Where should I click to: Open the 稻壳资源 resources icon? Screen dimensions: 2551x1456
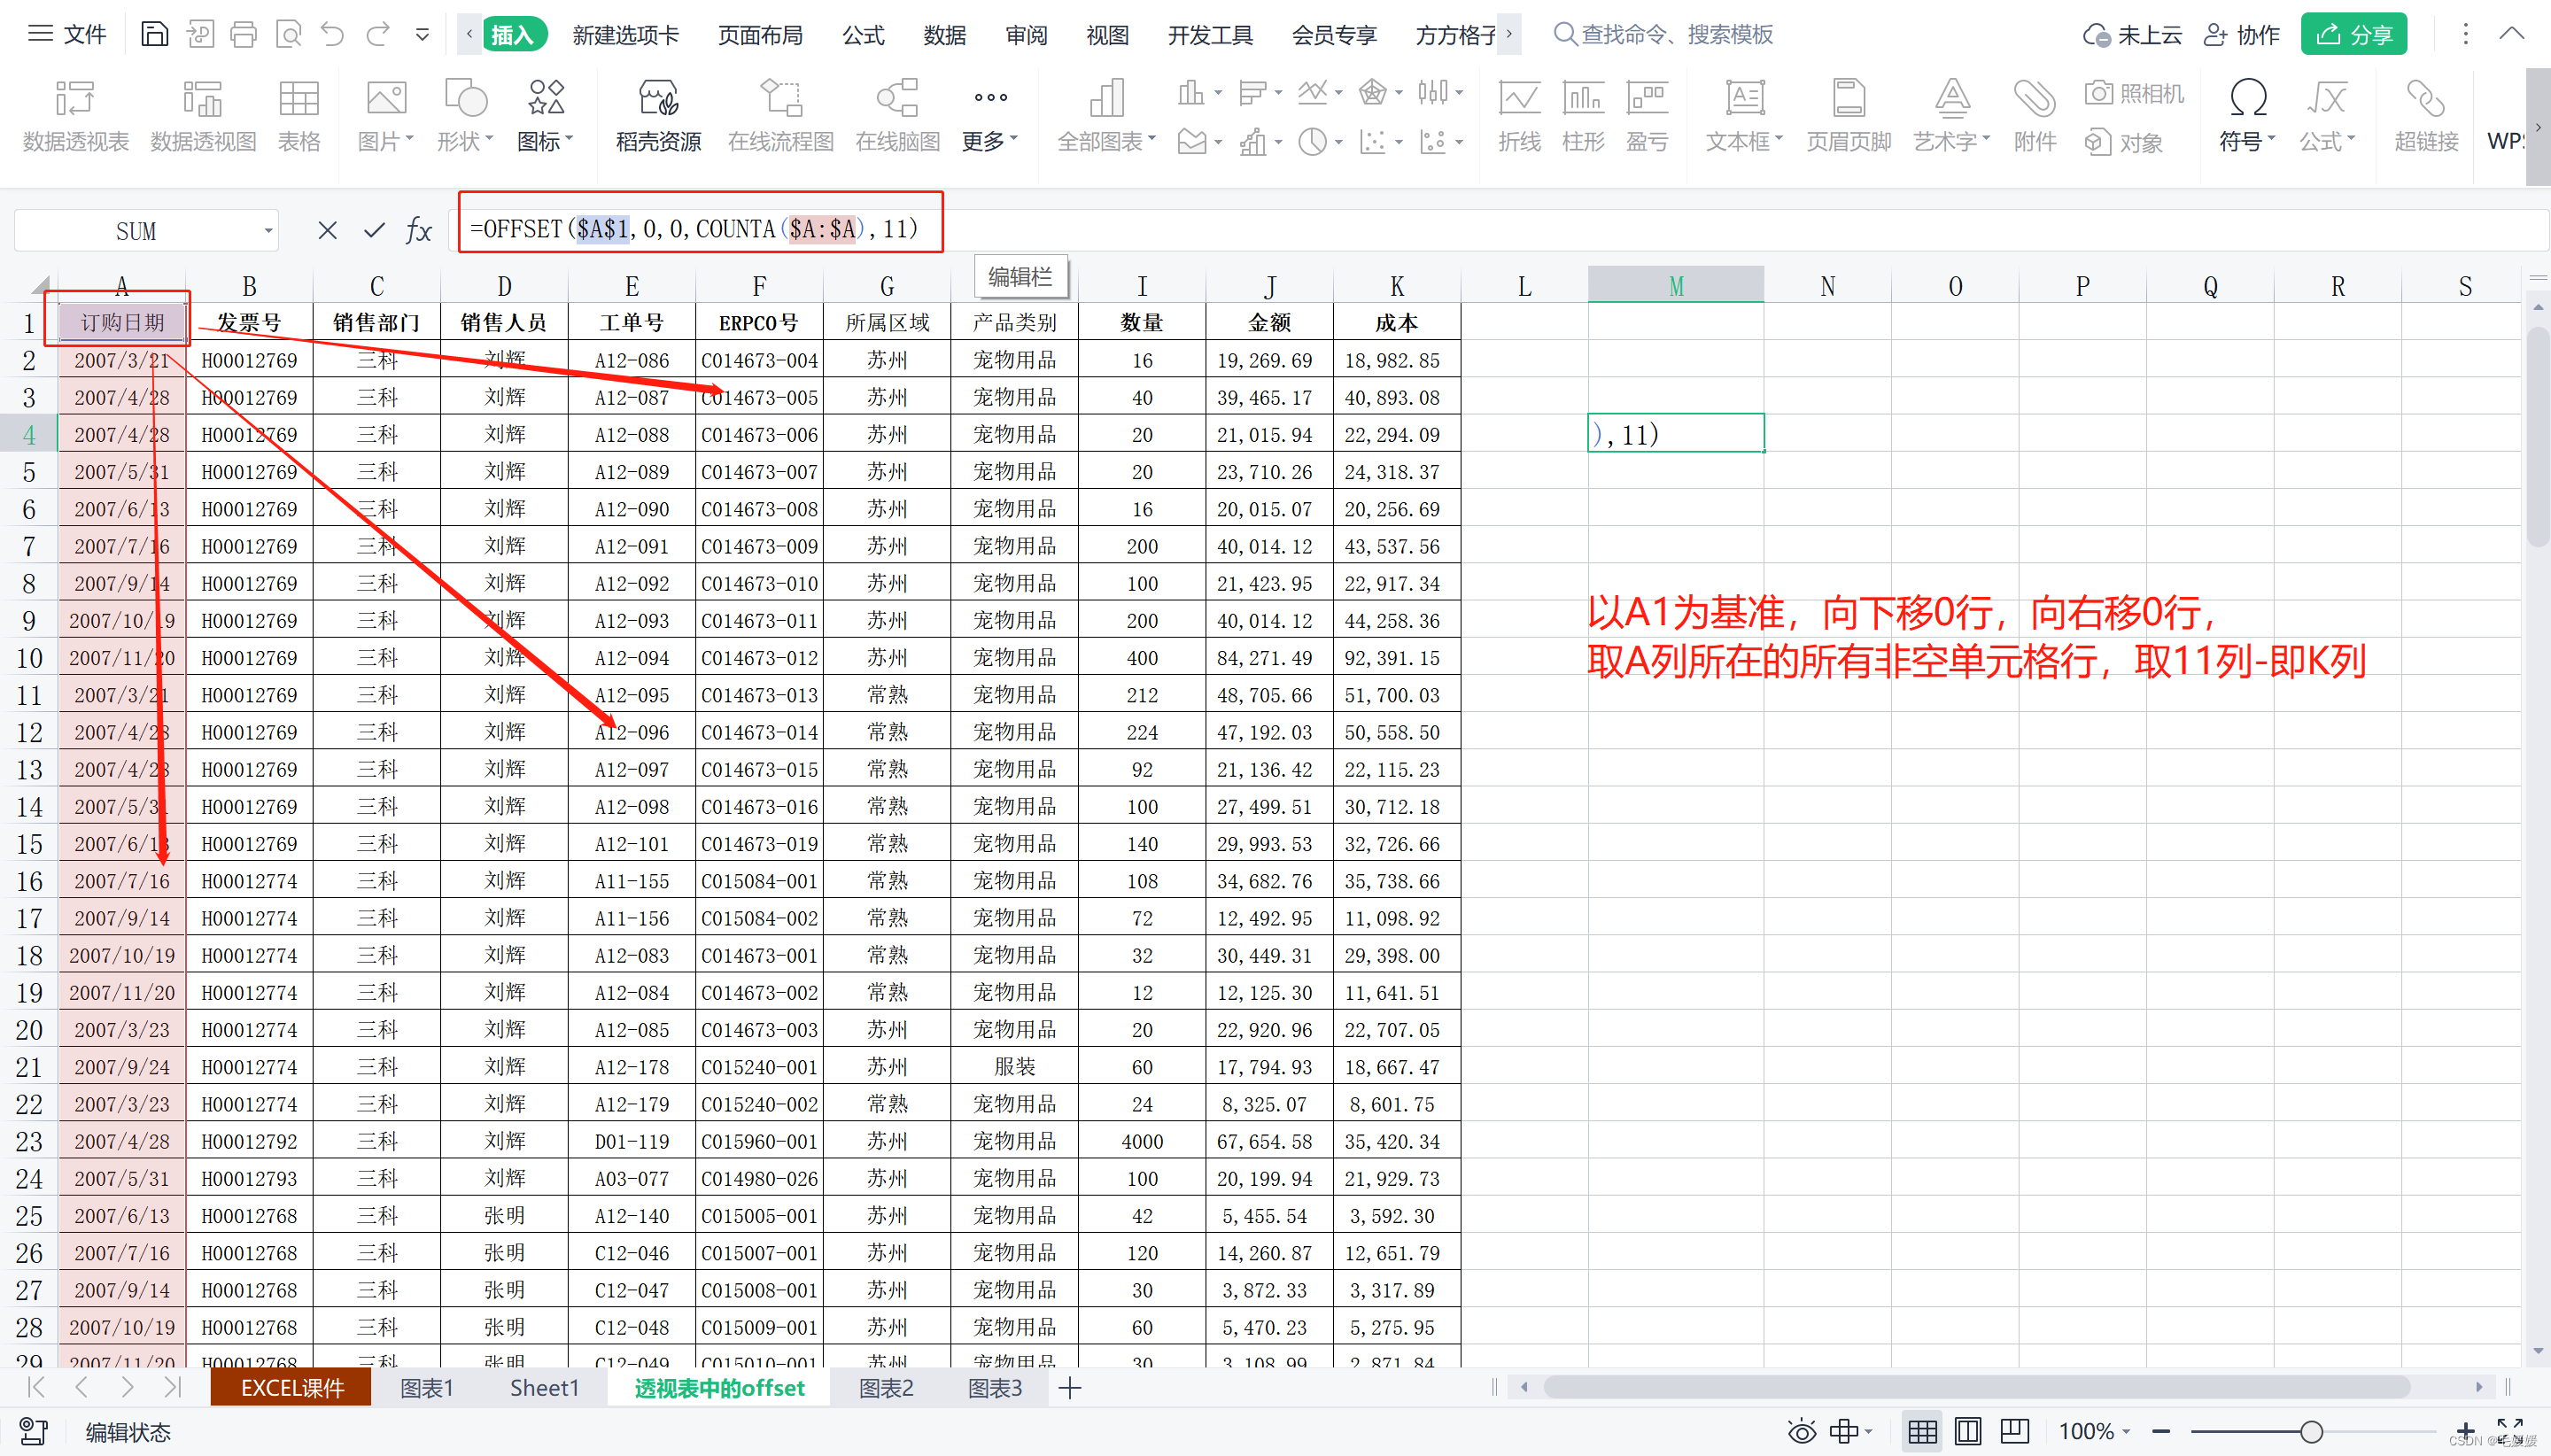point(658,116)
